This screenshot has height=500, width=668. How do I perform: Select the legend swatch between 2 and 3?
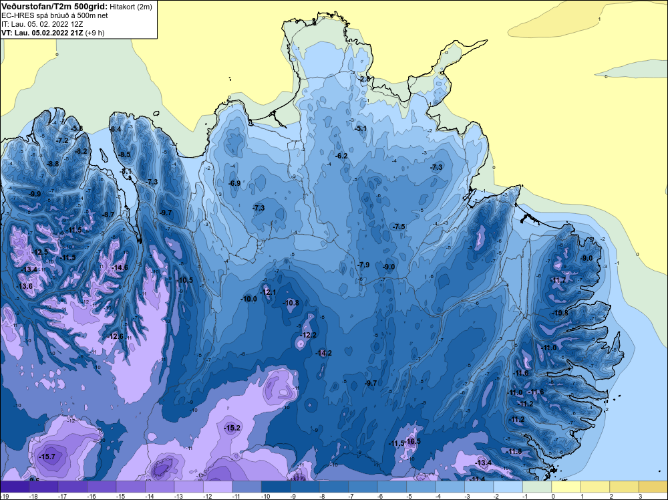[624, 487]
